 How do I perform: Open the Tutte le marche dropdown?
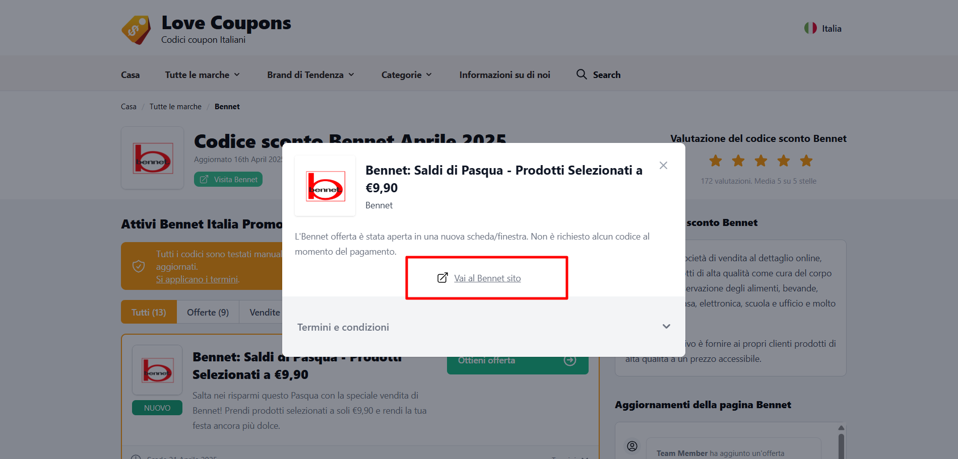point(203,75)
